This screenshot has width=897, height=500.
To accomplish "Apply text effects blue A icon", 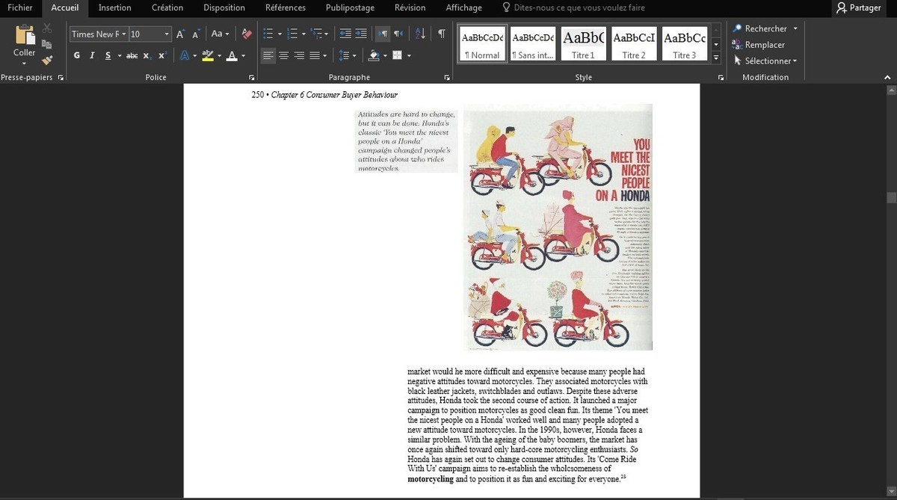I will tap(184, 56).
